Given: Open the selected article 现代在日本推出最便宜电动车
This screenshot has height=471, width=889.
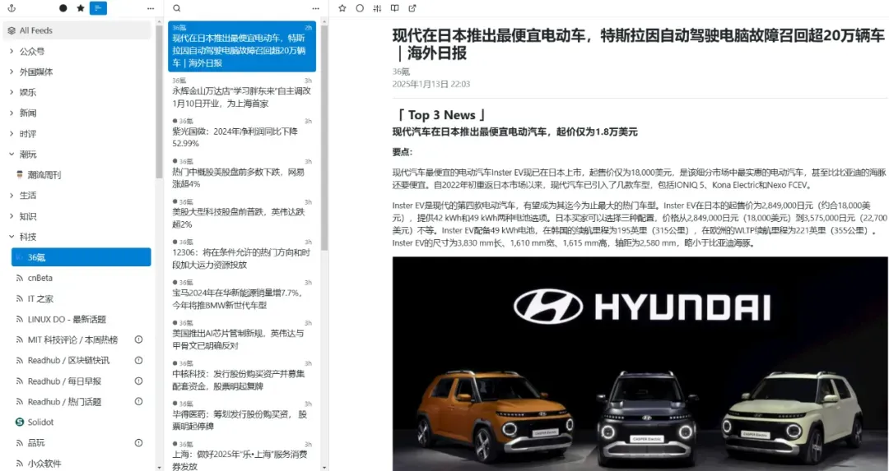Looking at the screenshot, I should 242,46.
